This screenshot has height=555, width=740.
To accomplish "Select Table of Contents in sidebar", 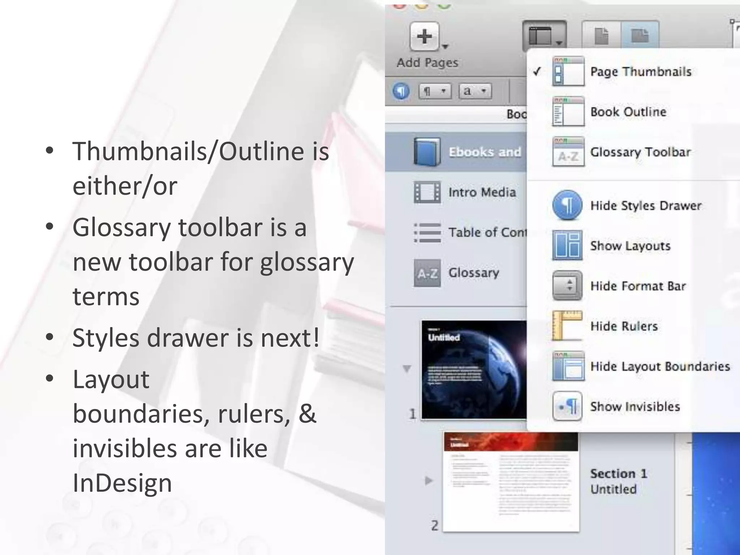I will [456, 232].
